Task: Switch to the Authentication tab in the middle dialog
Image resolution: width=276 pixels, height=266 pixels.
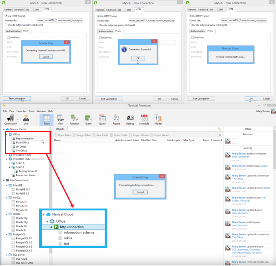Action: coord(106,31)
